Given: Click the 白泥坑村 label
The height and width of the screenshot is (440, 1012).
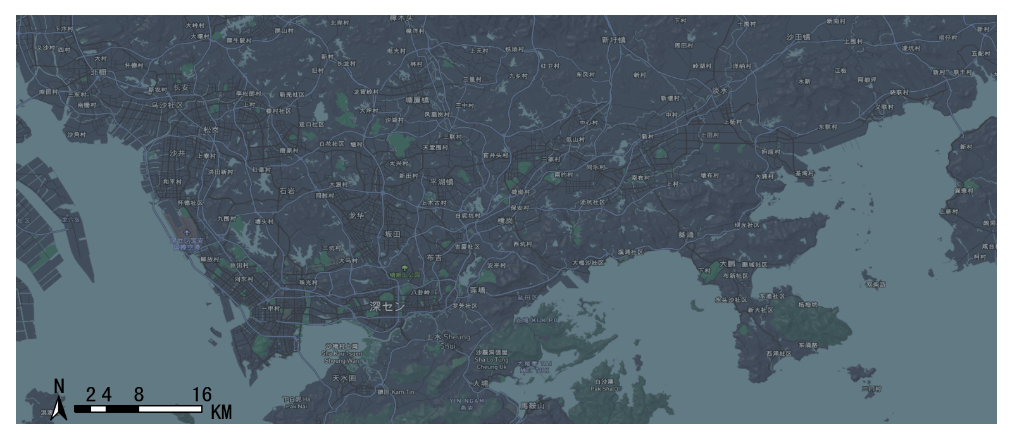Looking at the screenshot, I should (468, 215).
